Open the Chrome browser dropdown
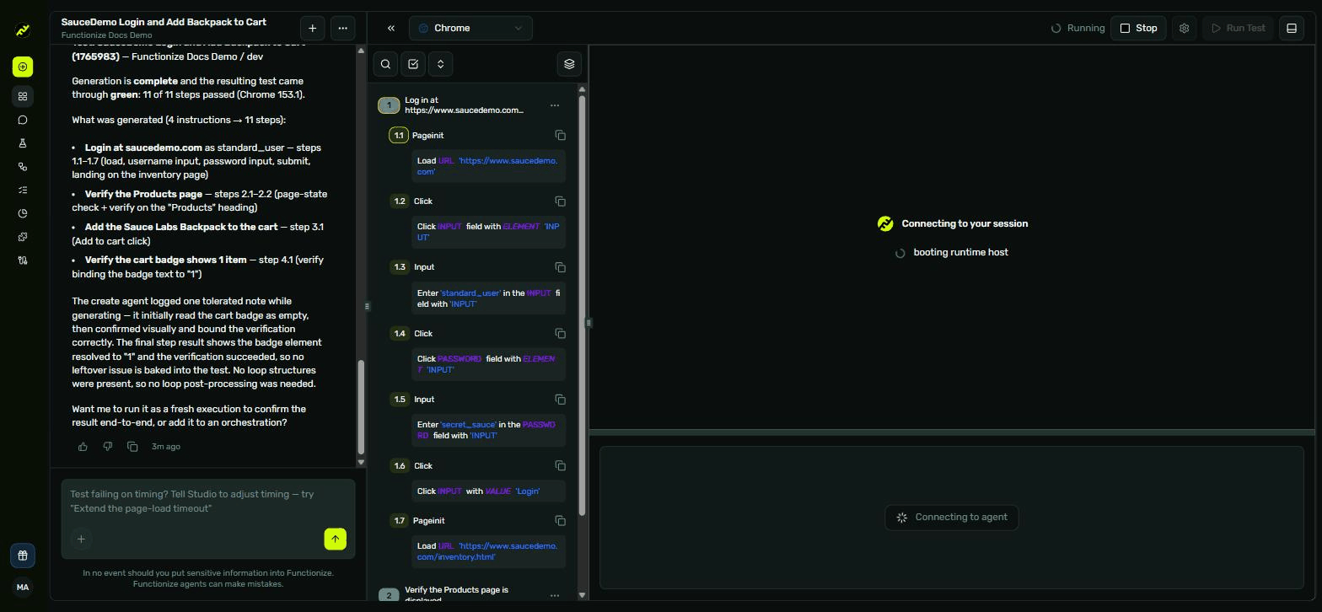The image size is (1322, 612). coord(470,28)
